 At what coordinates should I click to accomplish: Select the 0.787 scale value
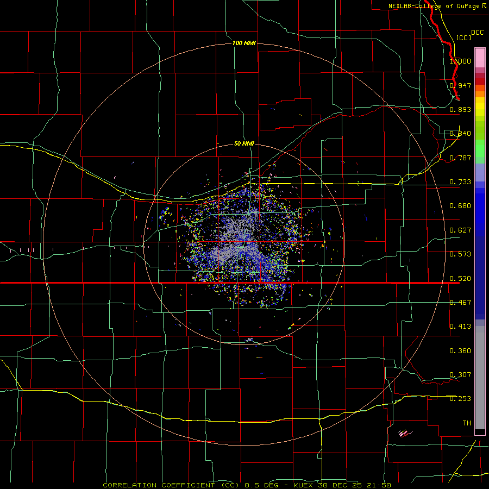coord(460,158)
